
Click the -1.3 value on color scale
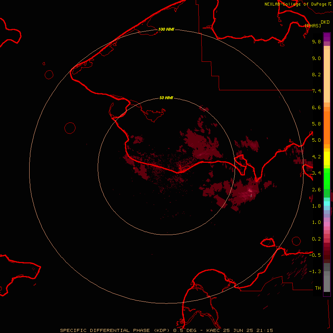(x=315, y=272)
